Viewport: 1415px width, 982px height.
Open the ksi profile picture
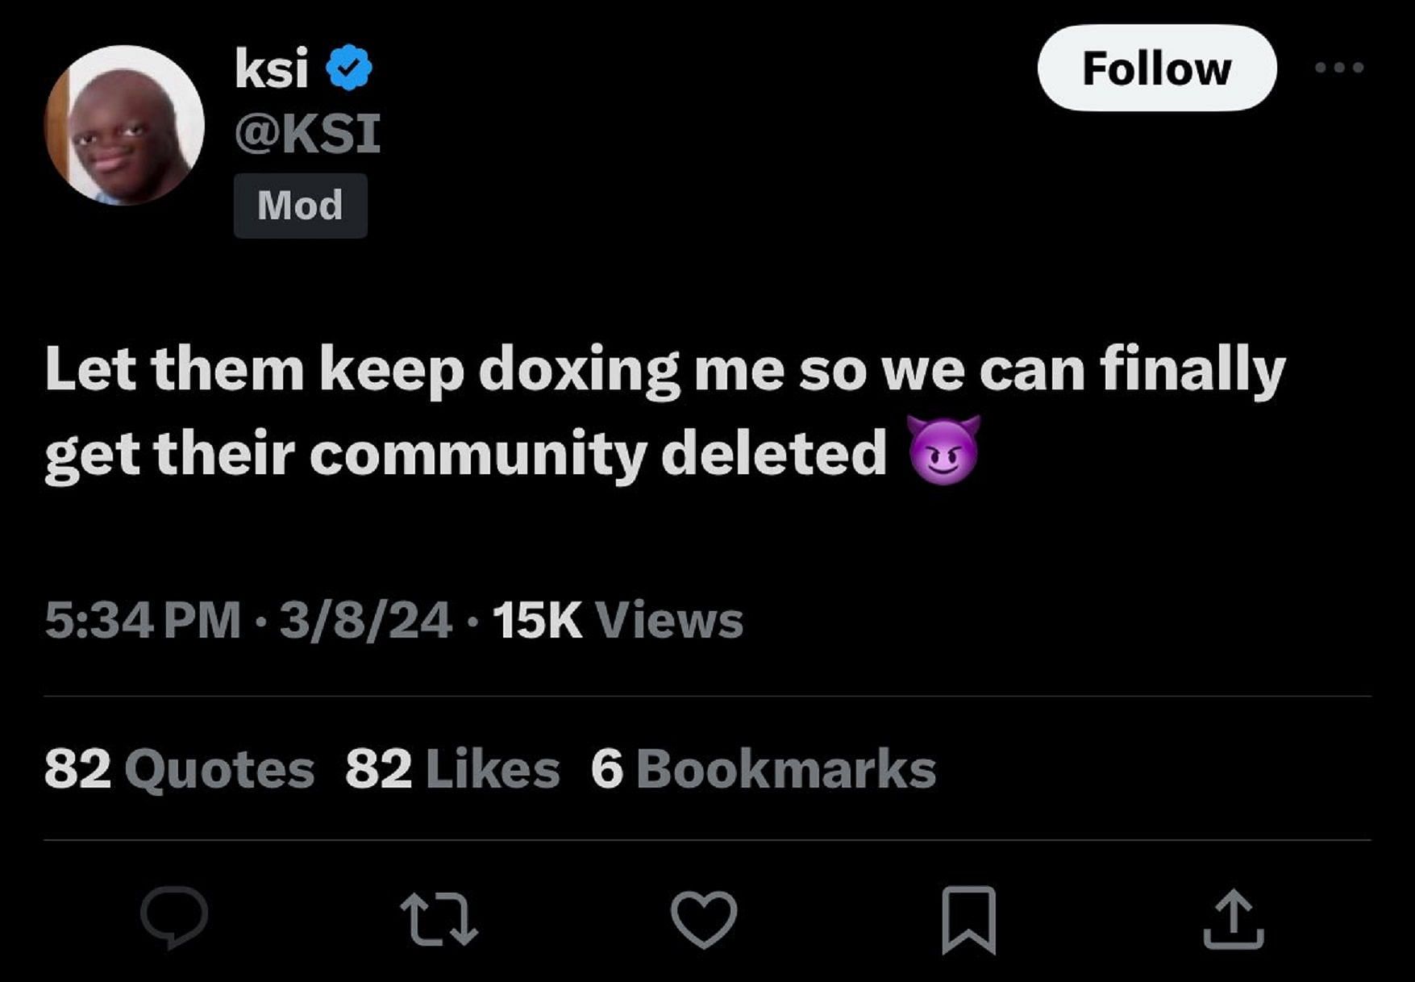click(x=124, y=126)
